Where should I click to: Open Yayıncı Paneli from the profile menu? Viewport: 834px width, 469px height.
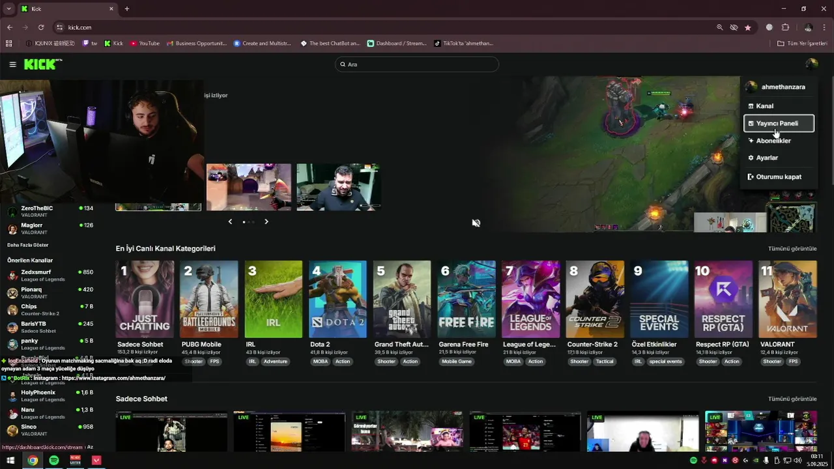(x=779, y=123)
